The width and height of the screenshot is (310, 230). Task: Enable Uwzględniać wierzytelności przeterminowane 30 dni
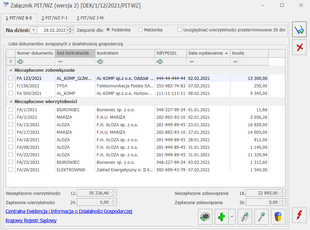[180, 30]
